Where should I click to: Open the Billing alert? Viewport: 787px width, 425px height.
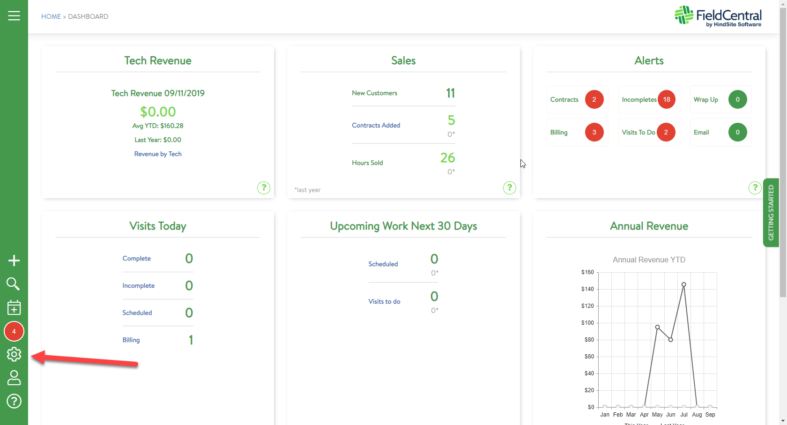[577, 132]
